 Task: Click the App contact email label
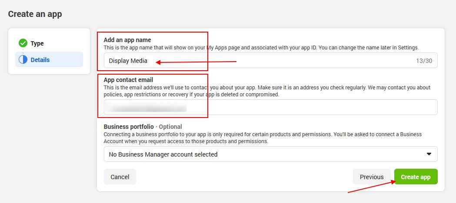tap(128, 80)
